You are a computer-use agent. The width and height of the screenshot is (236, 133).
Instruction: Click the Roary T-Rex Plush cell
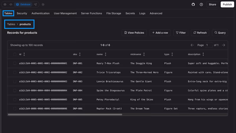pyautogui.click(x=108, y=63)
